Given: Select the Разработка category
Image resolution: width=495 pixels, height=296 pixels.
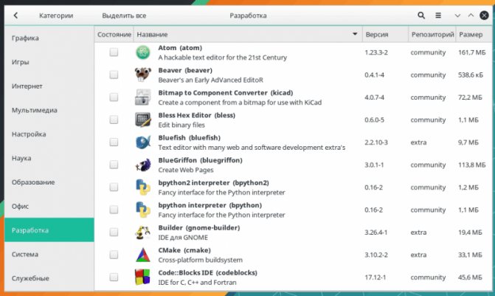Looking at the screenshot, I should pyautogui.click(x=49, y=230).
